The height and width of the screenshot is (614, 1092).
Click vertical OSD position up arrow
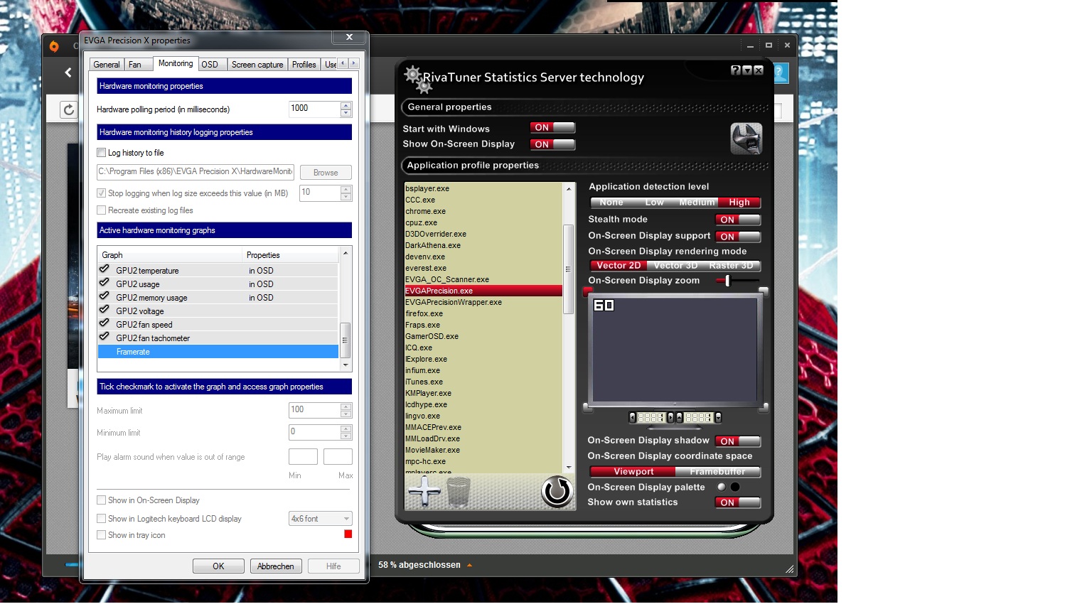680,418
